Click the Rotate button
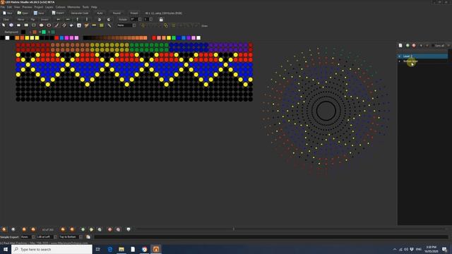452x254 pixels. tap(123, 19)
